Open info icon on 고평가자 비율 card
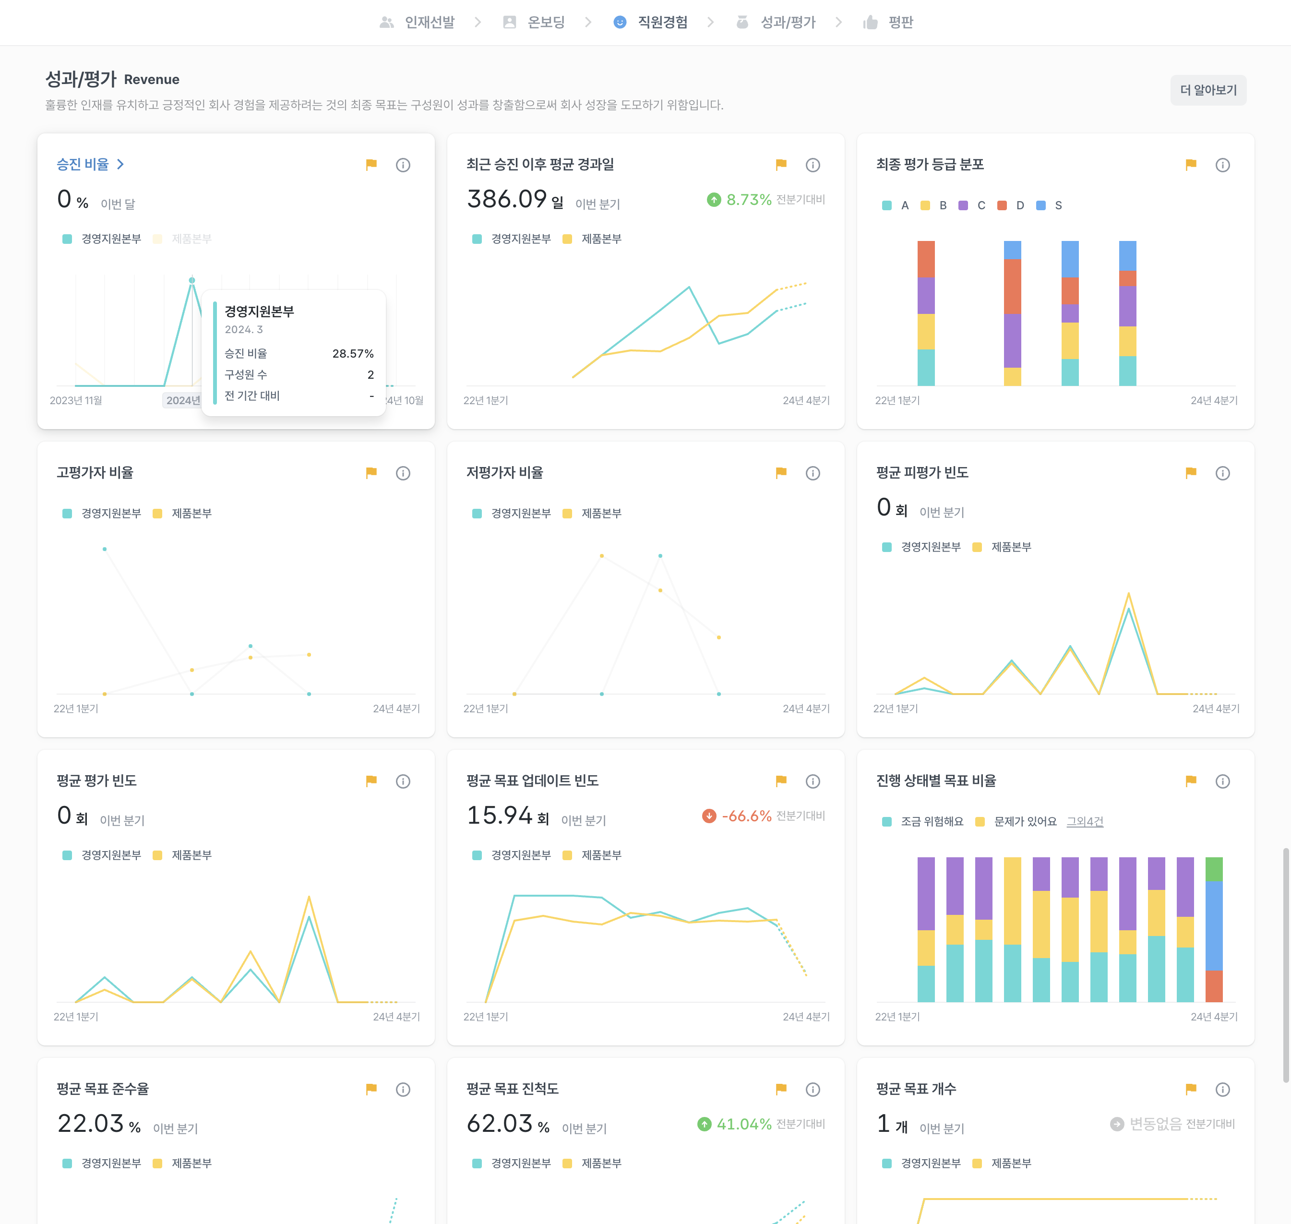Viewport: 1291px width, 1224px height. 403,473
